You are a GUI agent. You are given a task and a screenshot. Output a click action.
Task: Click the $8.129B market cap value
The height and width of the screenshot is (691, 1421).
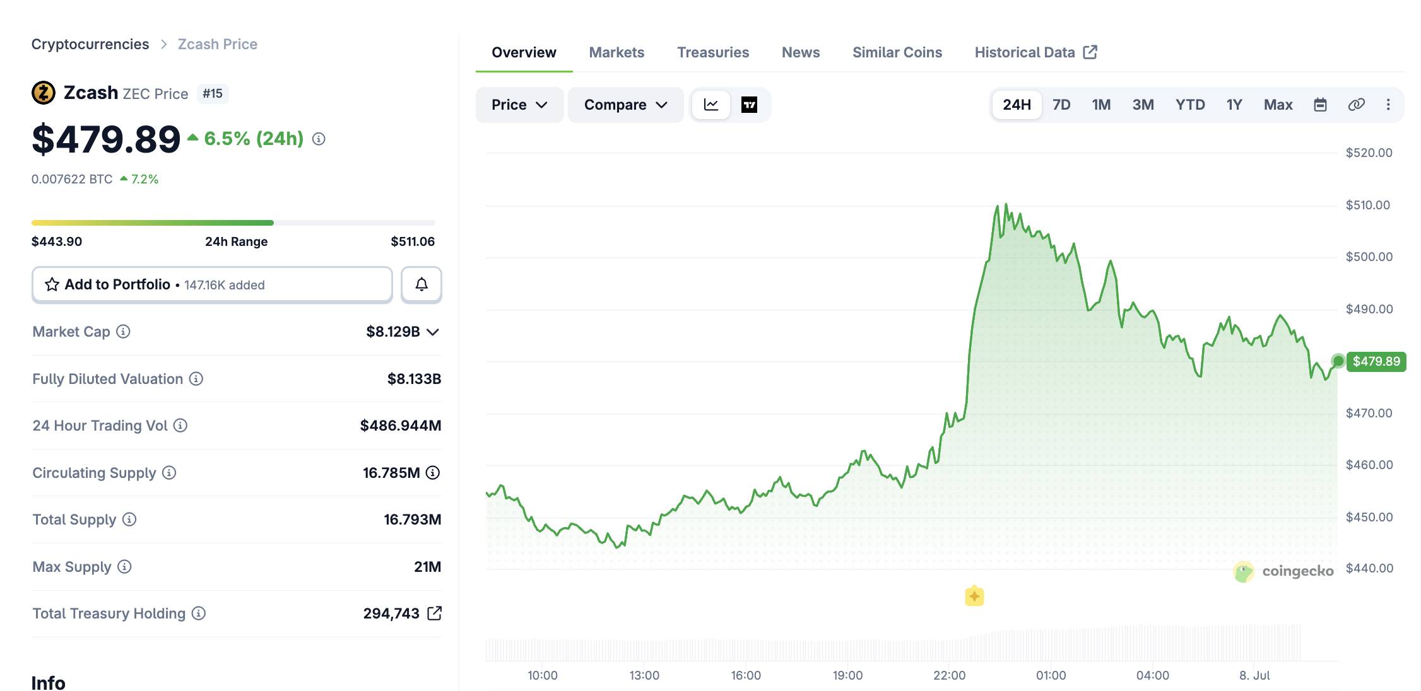pos(392,332)
